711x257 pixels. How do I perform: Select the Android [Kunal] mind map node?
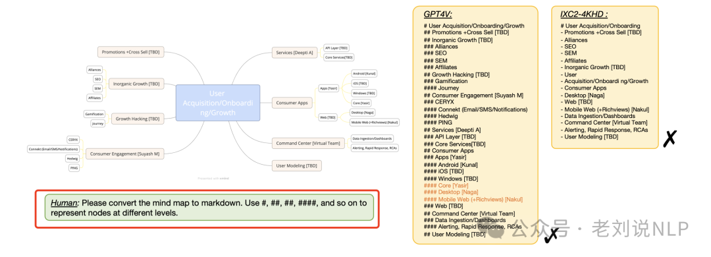coord(363,73)
